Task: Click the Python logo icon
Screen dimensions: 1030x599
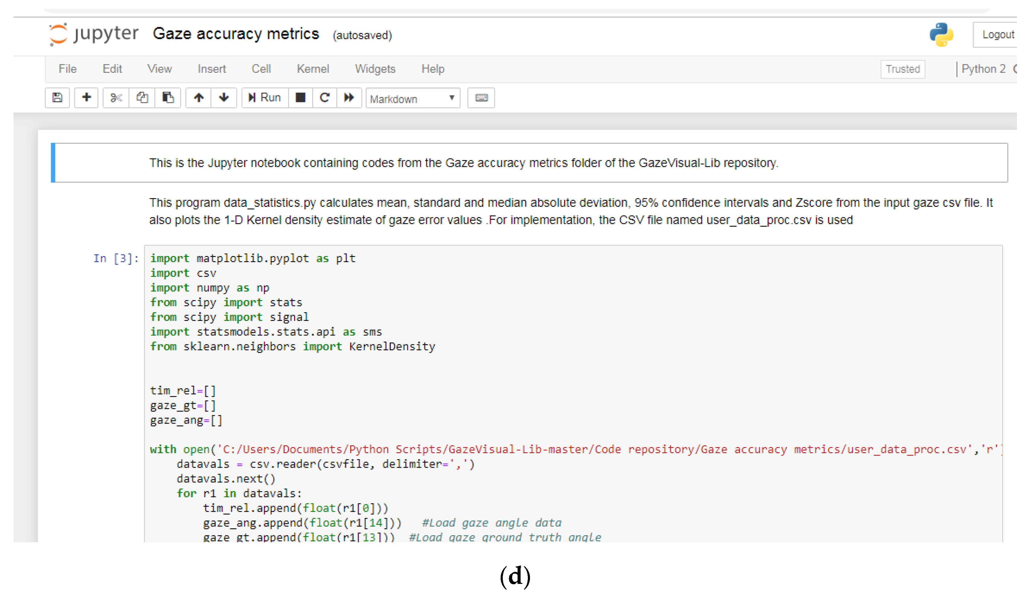Action: tap(941, 35)
